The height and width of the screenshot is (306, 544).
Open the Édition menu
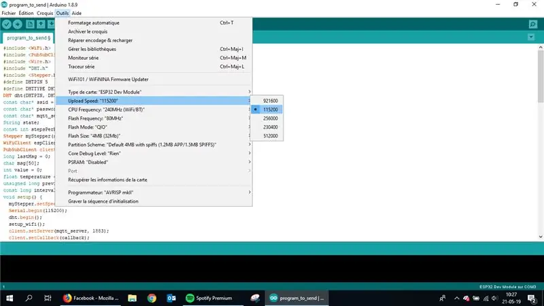[26, 13]
